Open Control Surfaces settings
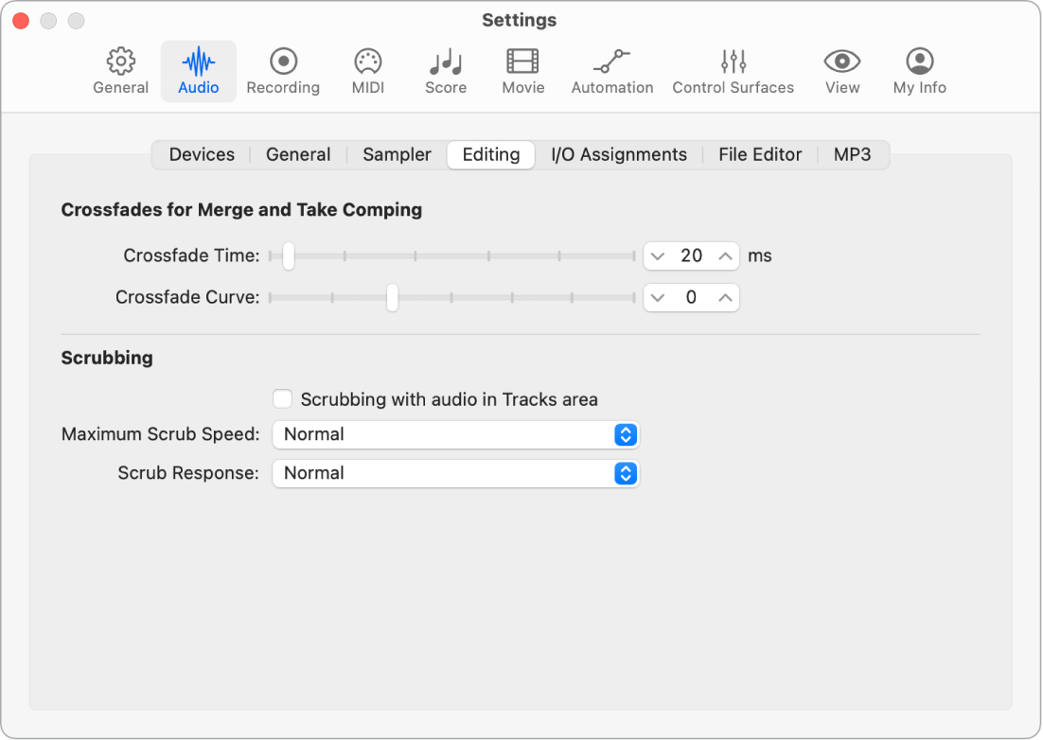This screenshot has height=740, width=1043. pyautogui.click(x=733, y=71)
